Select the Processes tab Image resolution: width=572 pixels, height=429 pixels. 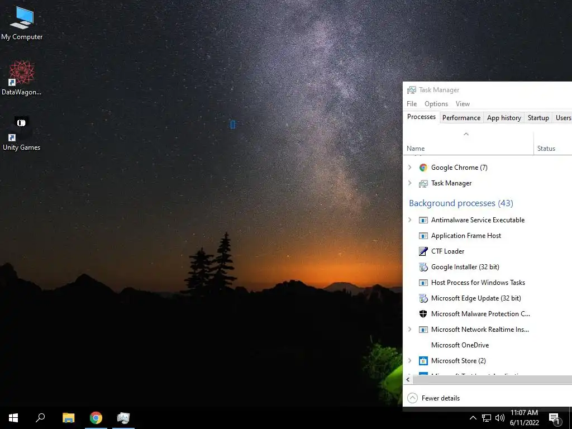[421, 117]
